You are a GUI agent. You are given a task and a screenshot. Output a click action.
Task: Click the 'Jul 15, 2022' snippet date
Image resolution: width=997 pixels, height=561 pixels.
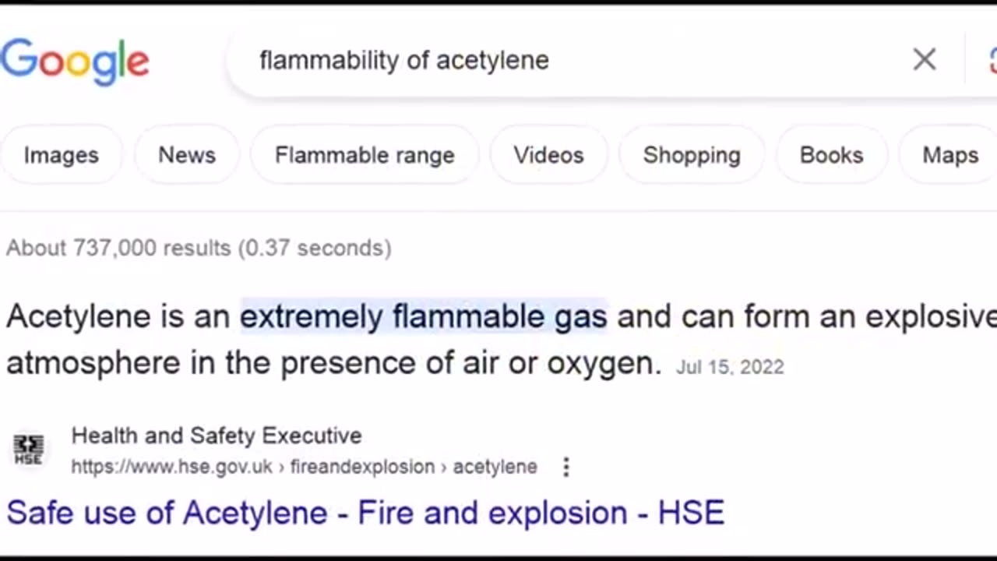[730, 367]
